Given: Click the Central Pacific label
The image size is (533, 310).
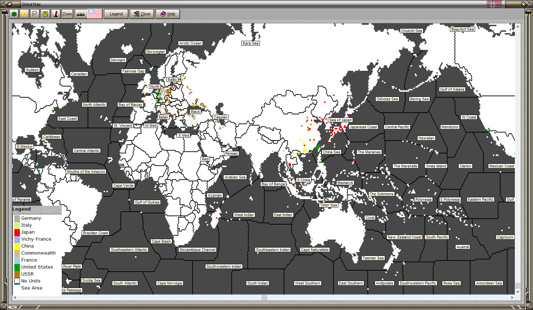Looking at the screenshot, I should click(397, 127).
